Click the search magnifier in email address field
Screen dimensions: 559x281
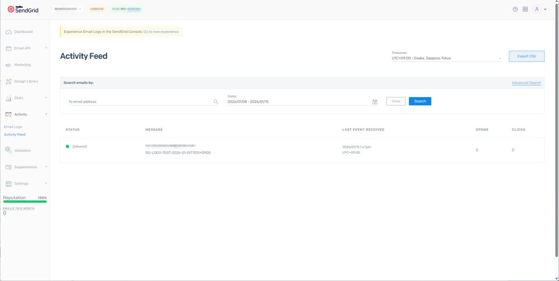pos(216,101)
